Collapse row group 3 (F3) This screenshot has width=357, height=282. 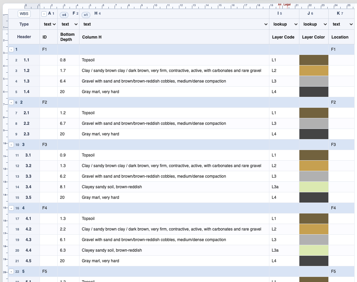[x=11, y=145]
